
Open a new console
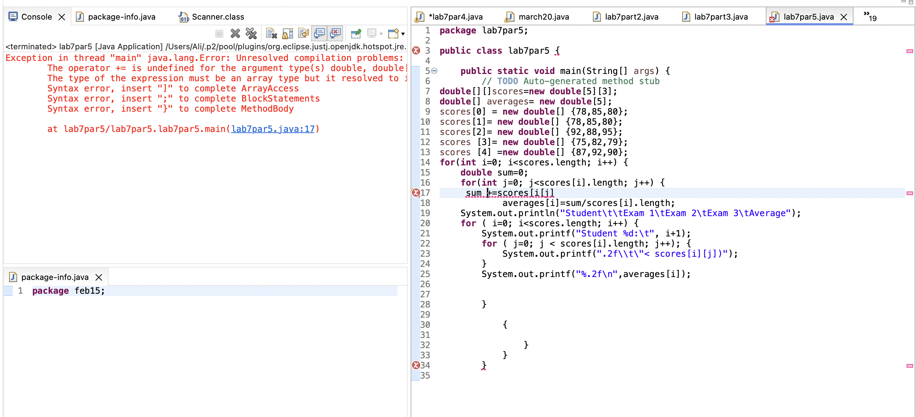click(x=393, y=33)
